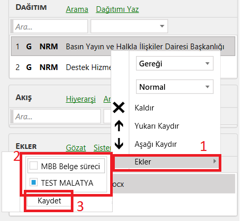Screen dimensions: 241x221
Task: Click the up arrow icon for Yukarı Kaydır
Action: pos(119,126)
